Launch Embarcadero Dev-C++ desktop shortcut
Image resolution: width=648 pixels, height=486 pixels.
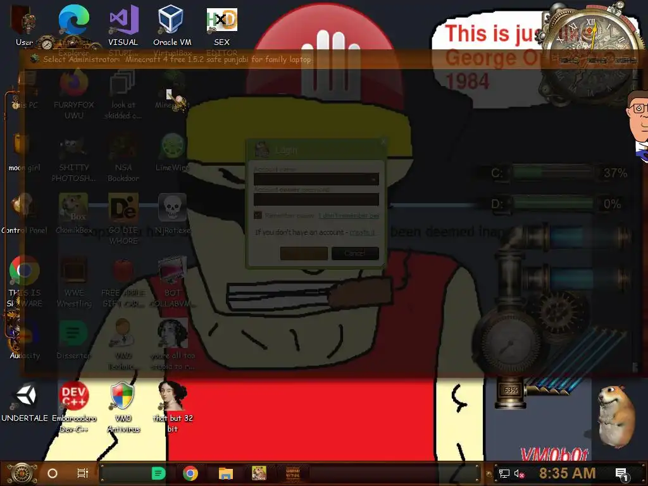73,407
